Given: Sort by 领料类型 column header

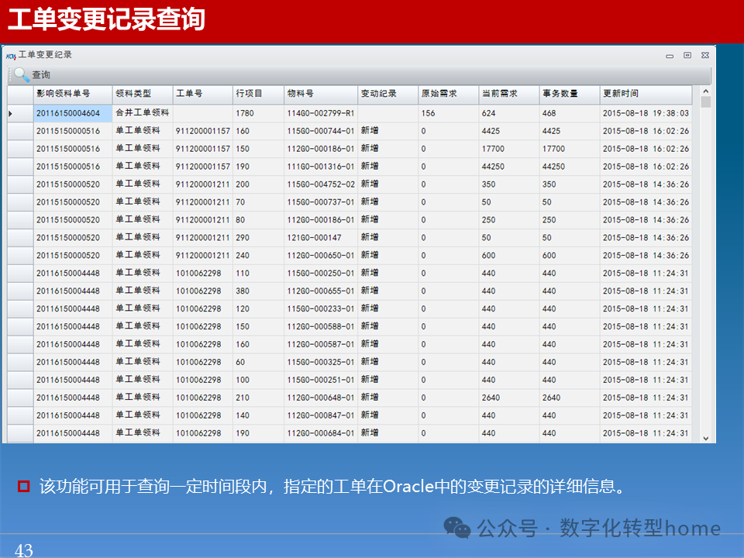Looking at the screenshot, I should (x=143, y=94).
